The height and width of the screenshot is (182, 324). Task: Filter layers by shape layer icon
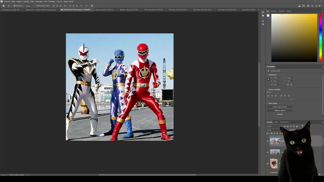tap(294, 126)
